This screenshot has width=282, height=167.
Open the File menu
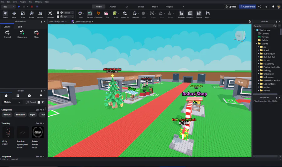pos(3,2)
